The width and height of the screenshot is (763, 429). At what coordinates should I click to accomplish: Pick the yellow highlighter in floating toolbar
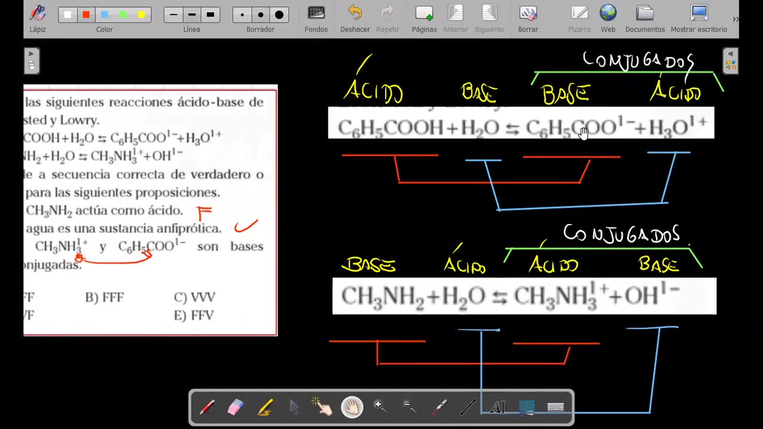tap(265, 408)
